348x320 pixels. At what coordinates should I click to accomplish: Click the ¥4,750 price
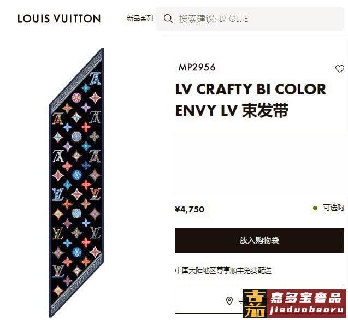coord(190,210)
